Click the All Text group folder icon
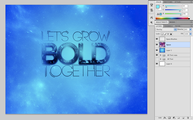This screenshot has height=120, width=193. pyautogui.click(x=164, y=59)
